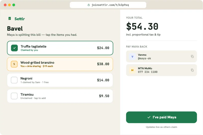Click the Settlr brand name link
This screenshot has height=135, width=203.
[20, 19]
